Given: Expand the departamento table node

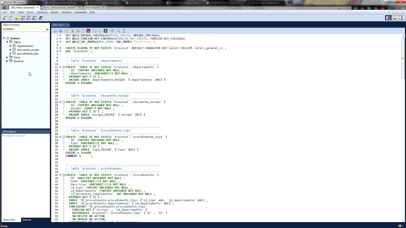Looking at the screenshot, I should pos(10,46).
